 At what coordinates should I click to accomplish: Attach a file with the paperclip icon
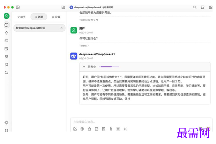pyautogui.click(x=111, y=129)
